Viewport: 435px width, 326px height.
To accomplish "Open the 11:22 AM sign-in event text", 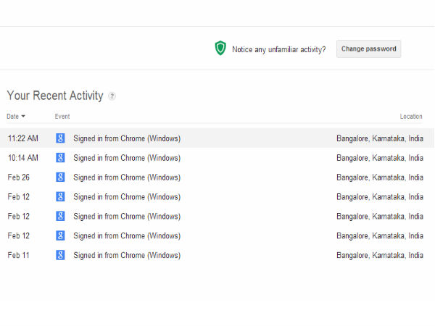I will [127, 138].
